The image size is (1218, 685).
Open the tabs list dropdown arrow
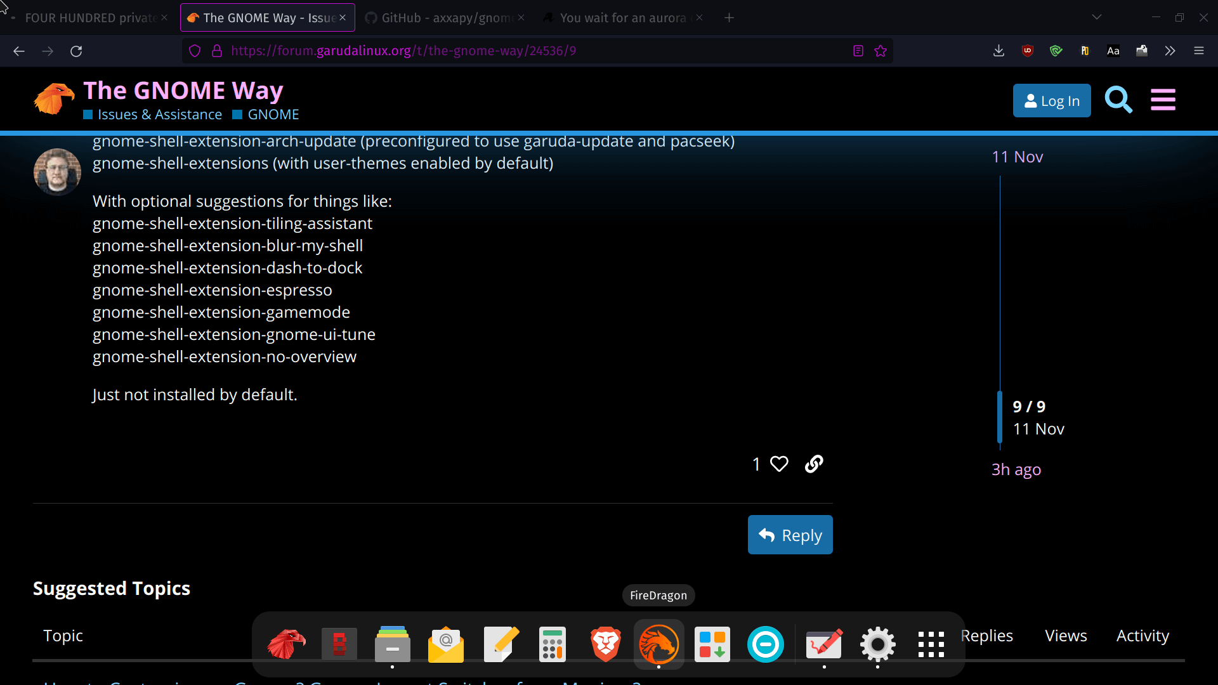point(1097,18)
